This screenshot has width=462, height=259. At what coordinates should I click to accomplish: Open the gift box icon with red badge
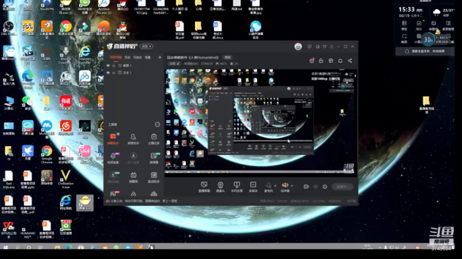(x=312, y=60)
